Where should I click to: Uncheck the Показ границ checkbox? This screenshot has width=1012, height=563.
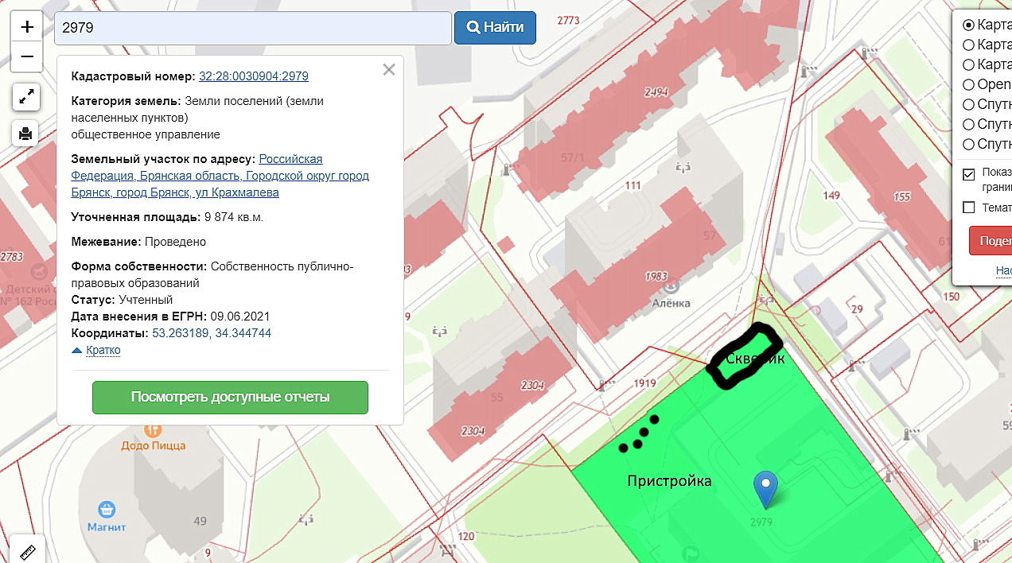969,174
